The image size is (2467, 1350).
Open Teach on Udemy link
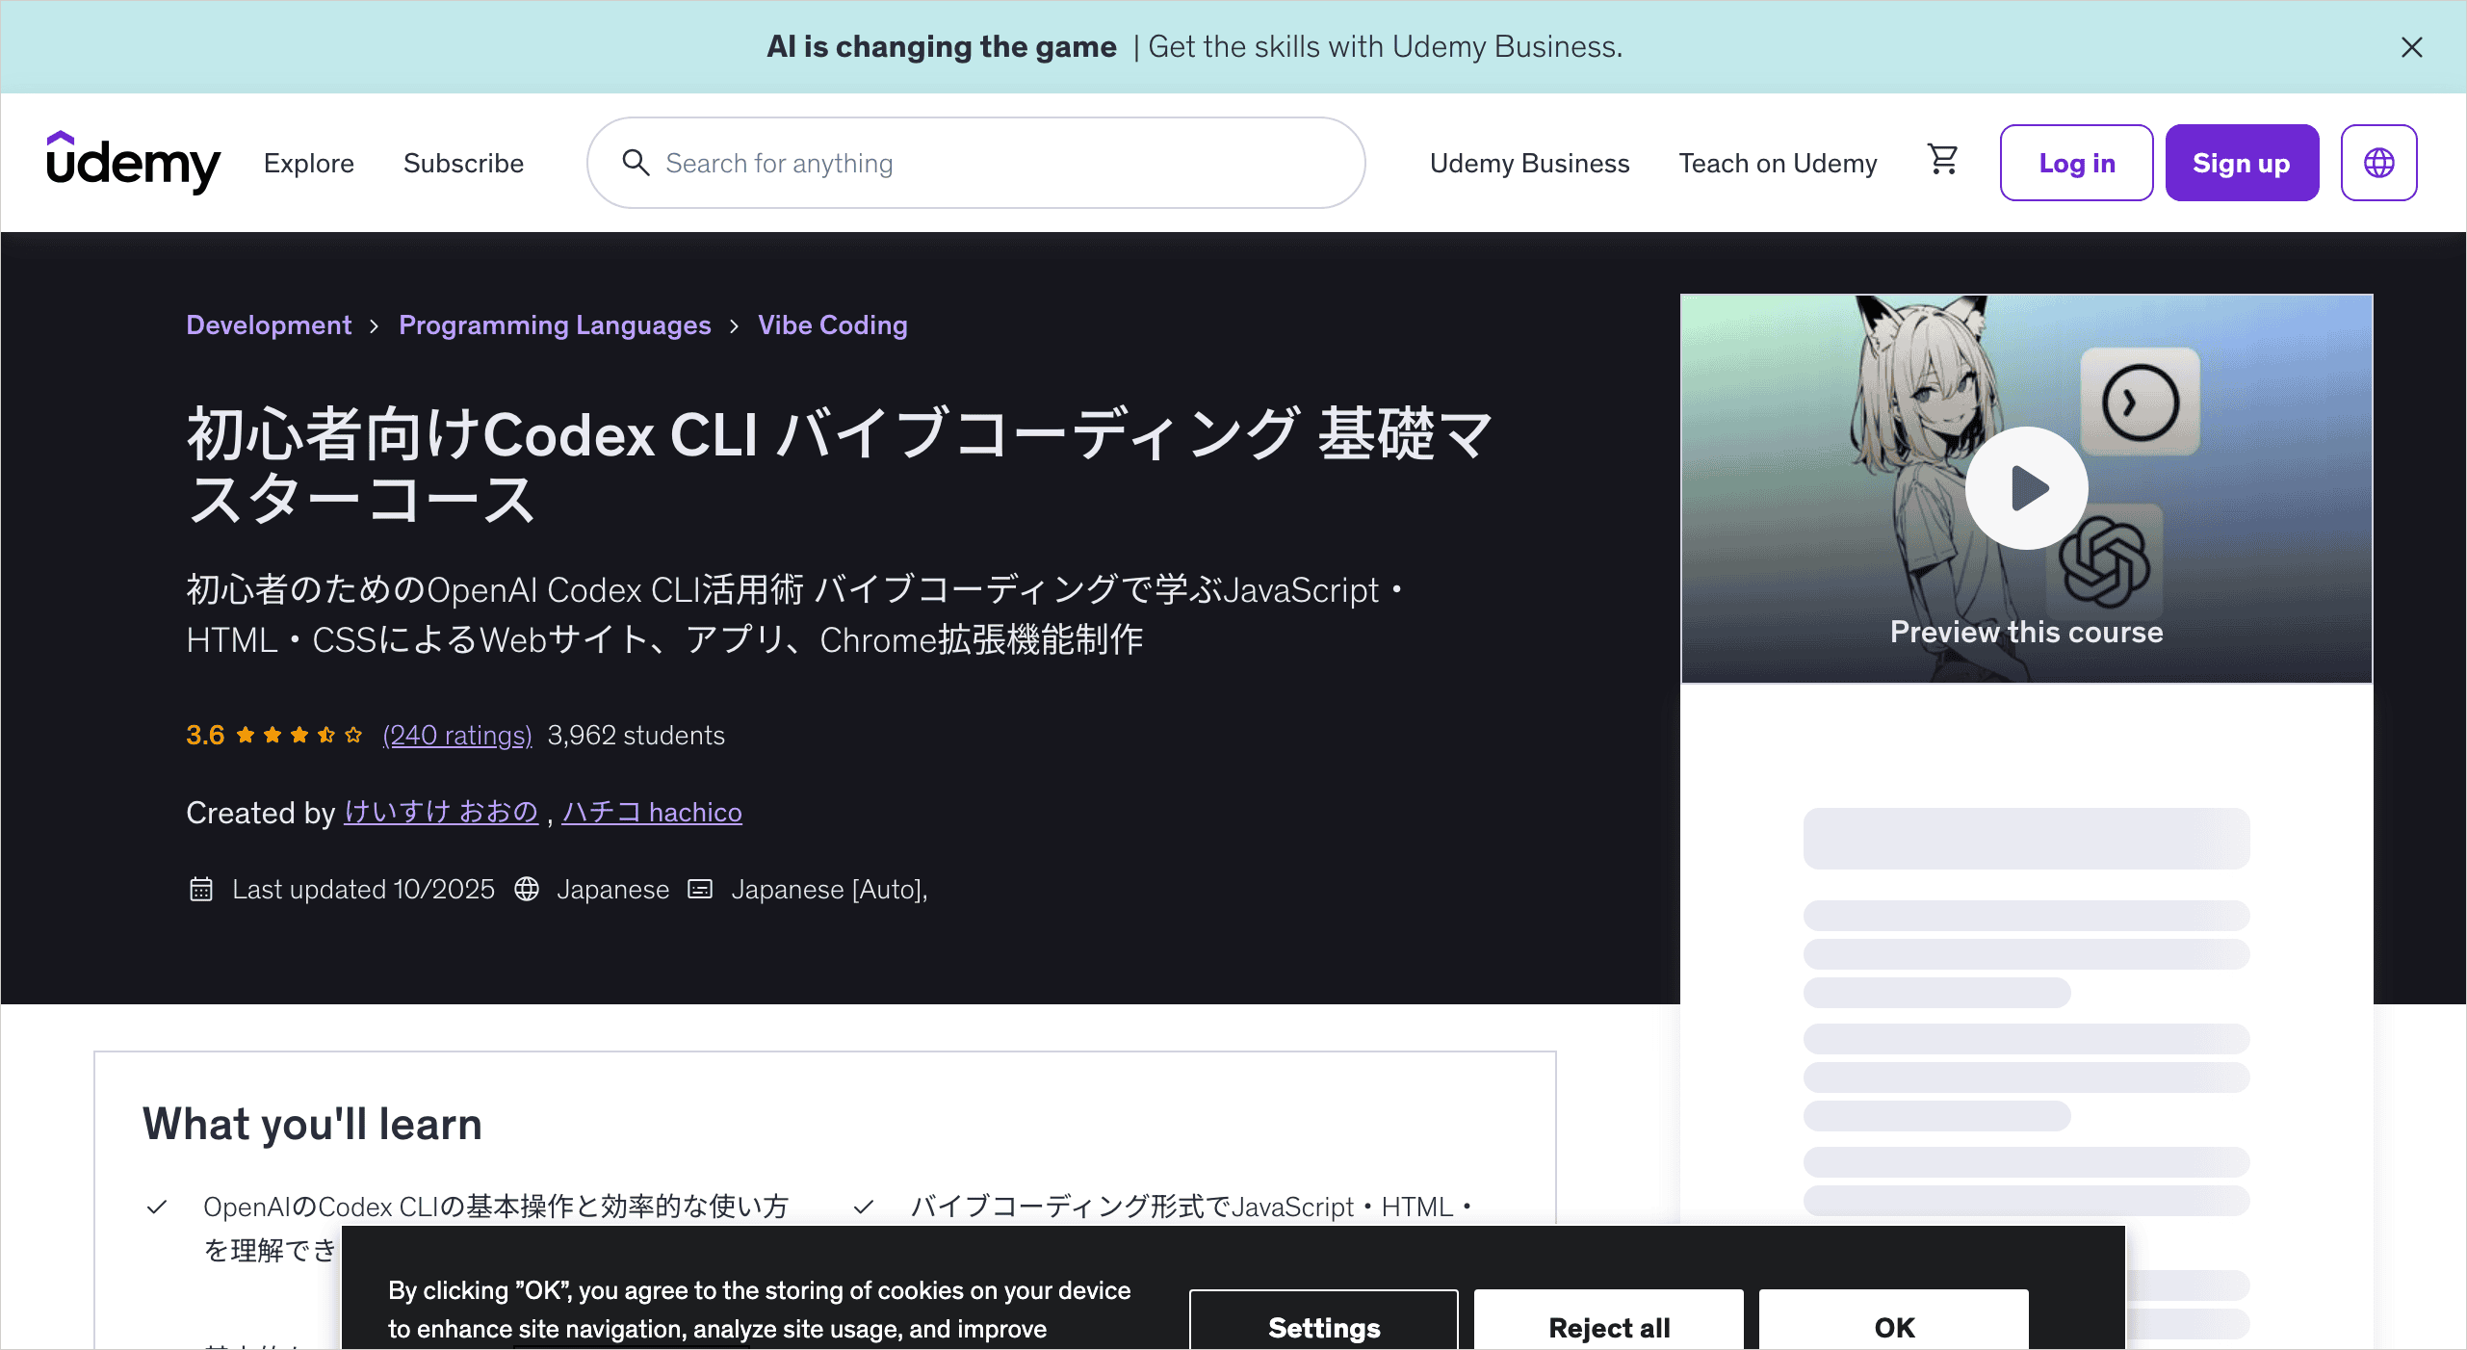coord(1778,164)
